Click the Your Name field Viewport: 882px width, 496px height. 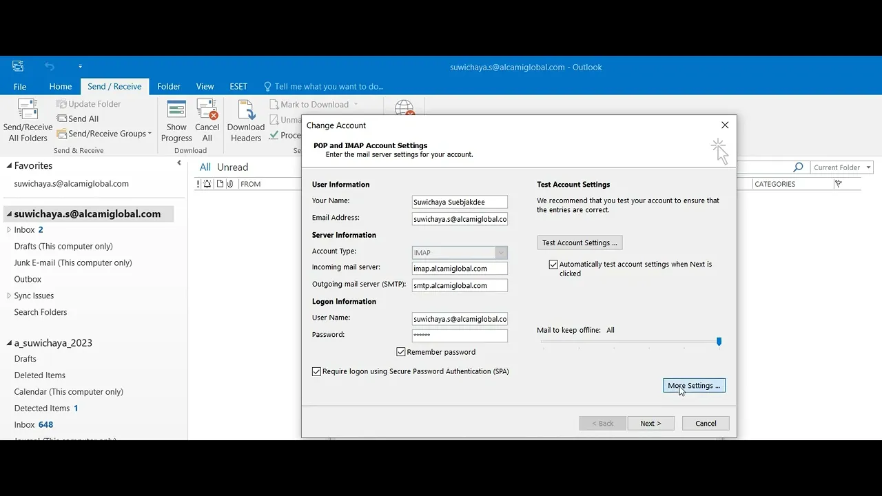point(460,202)
